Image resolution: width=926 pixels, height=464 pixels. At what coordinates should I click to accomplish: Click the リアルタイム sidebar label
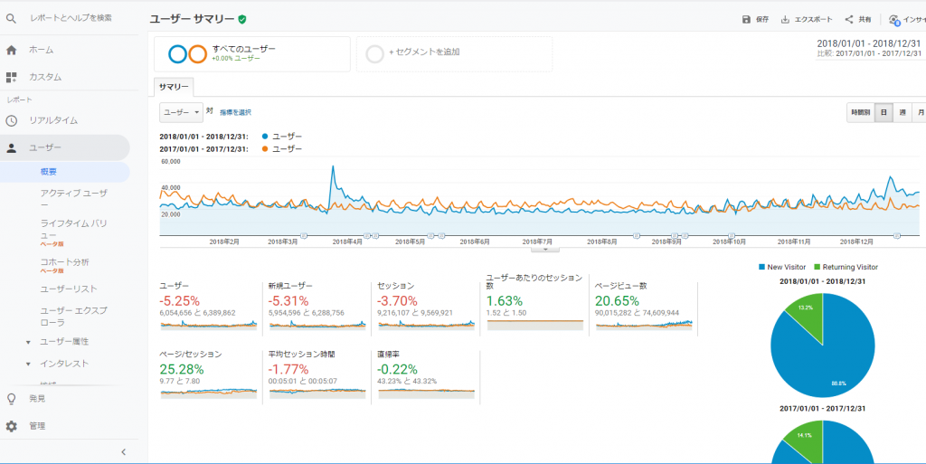click(53, 120)
